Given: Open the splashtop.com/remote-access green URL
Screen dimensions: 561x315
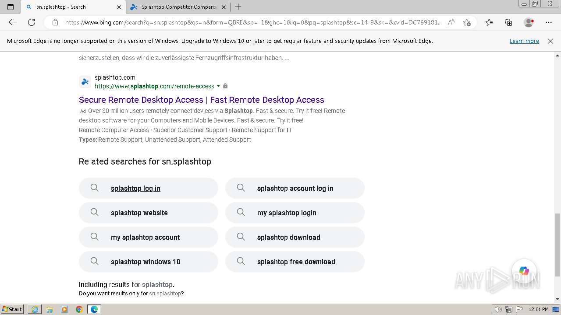Looking at the screenshot, I should [x=154, y=86].
